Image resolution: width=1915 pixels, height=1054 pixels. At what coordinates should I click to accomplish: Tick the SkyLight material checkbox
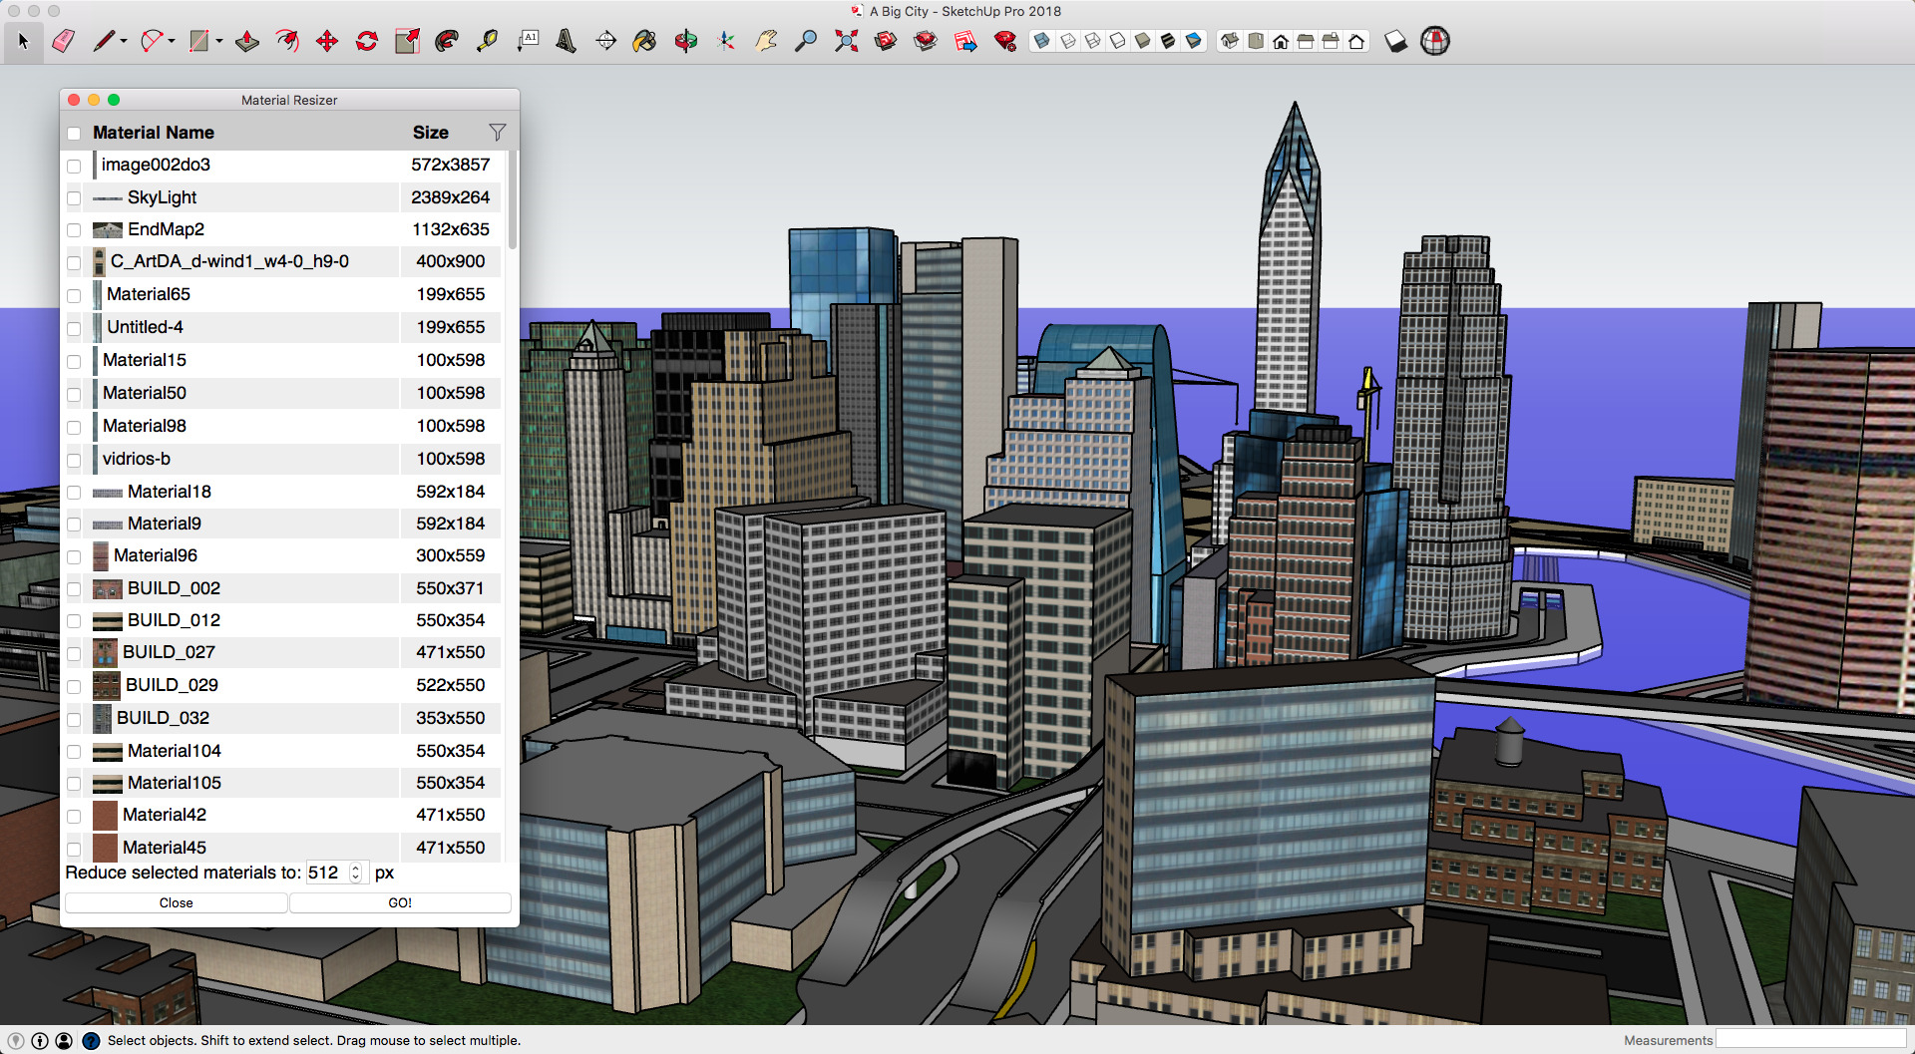74,198
